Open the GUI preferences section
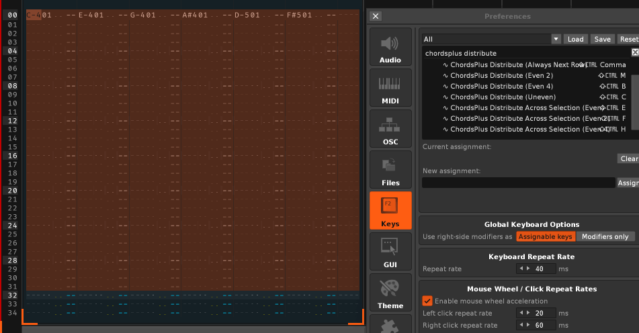 390,252
